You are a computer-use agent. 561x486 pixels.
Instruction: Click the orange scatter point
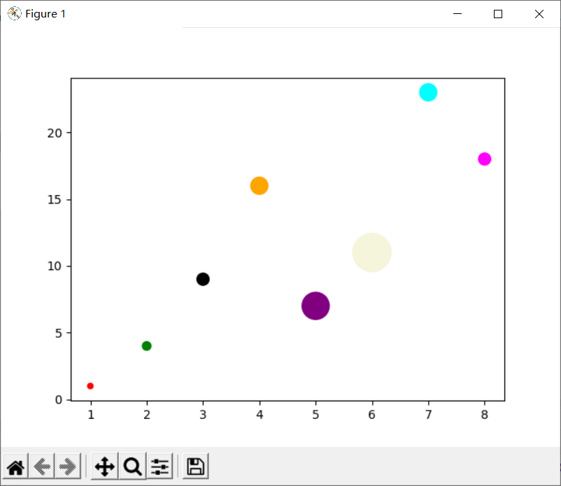(x=259, y=185)
